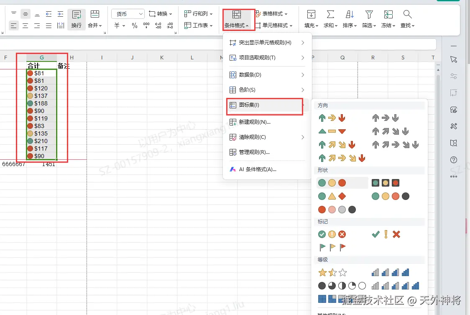Open the 条件格式 conditional formatting menu
Viewport: 470px width, 315px height.
tap(237, 20)
